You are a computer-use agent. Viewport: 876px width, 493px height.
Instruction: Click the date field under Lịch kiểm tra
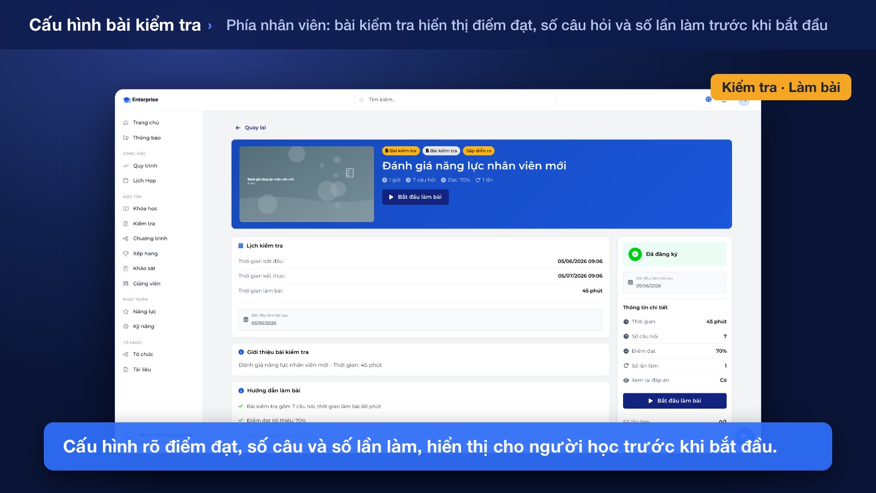tap(420, 320)
